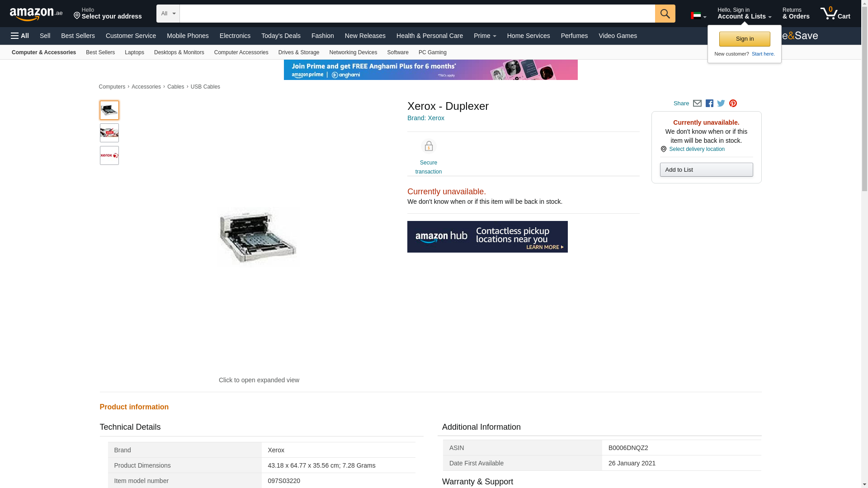
Task: Expand the All search category dropdown
Action: coord(168,14)
